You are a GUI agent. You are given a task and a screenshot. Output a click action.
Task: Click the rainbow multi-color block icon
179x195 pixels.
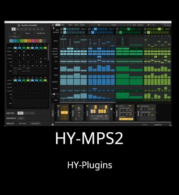pos(40,41)
